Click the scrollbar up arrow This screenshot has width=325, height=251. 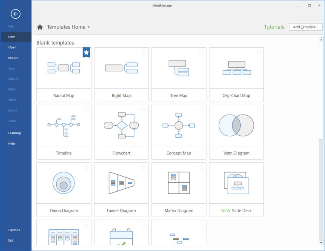(x=321, y=40)
